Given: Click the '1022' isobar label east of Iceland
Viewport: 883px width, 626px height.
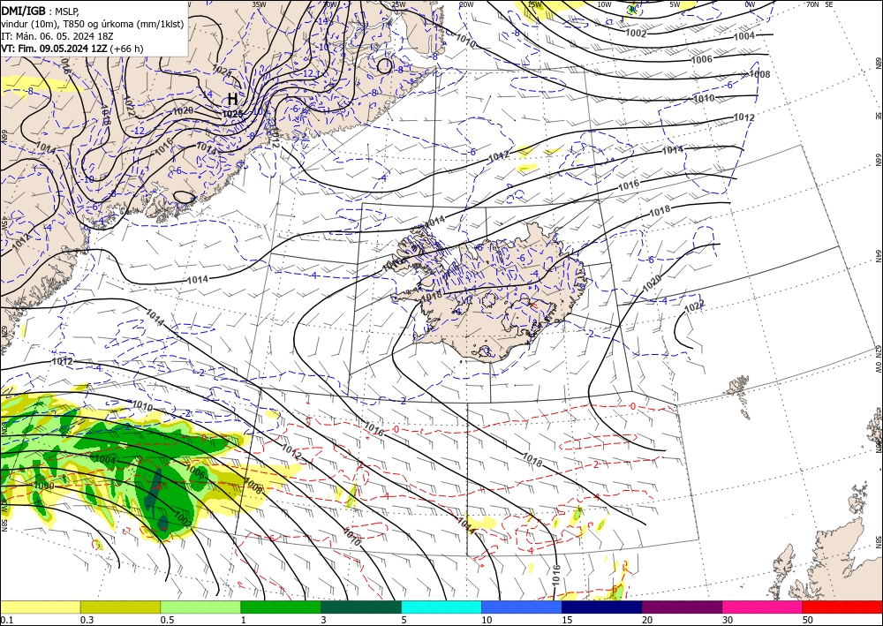Looking at the screenshot, I should coord(694,306).
